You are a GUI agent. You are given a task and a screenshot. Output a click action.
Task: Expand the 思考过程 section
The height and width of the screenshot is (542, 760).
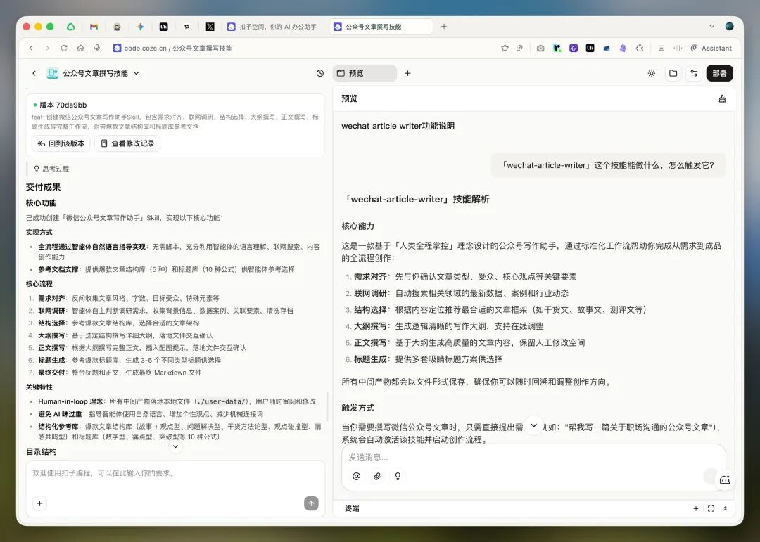pyautogui.click(x=51, y=169)
